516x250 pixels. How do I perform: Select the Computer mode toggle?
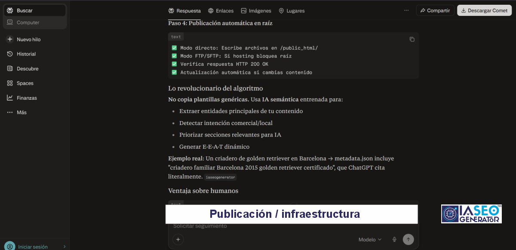[28, 22]
